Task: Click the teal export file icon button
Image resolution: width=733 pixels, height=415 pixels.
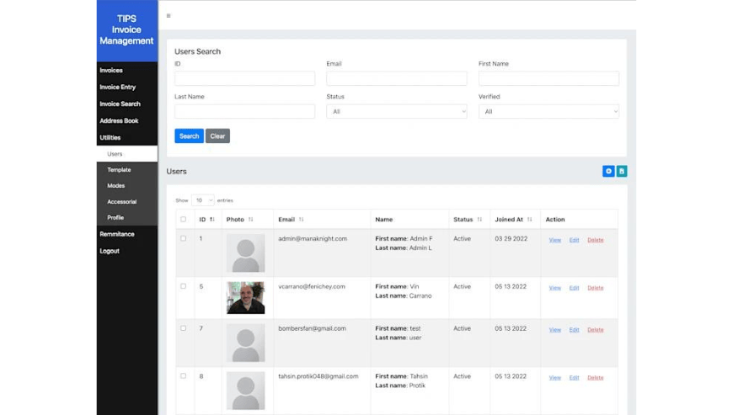Action: click(622, 171)
